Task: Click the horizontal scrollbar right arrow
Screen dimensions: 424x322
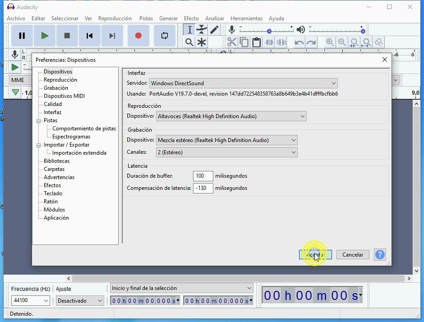Action: 409,278
